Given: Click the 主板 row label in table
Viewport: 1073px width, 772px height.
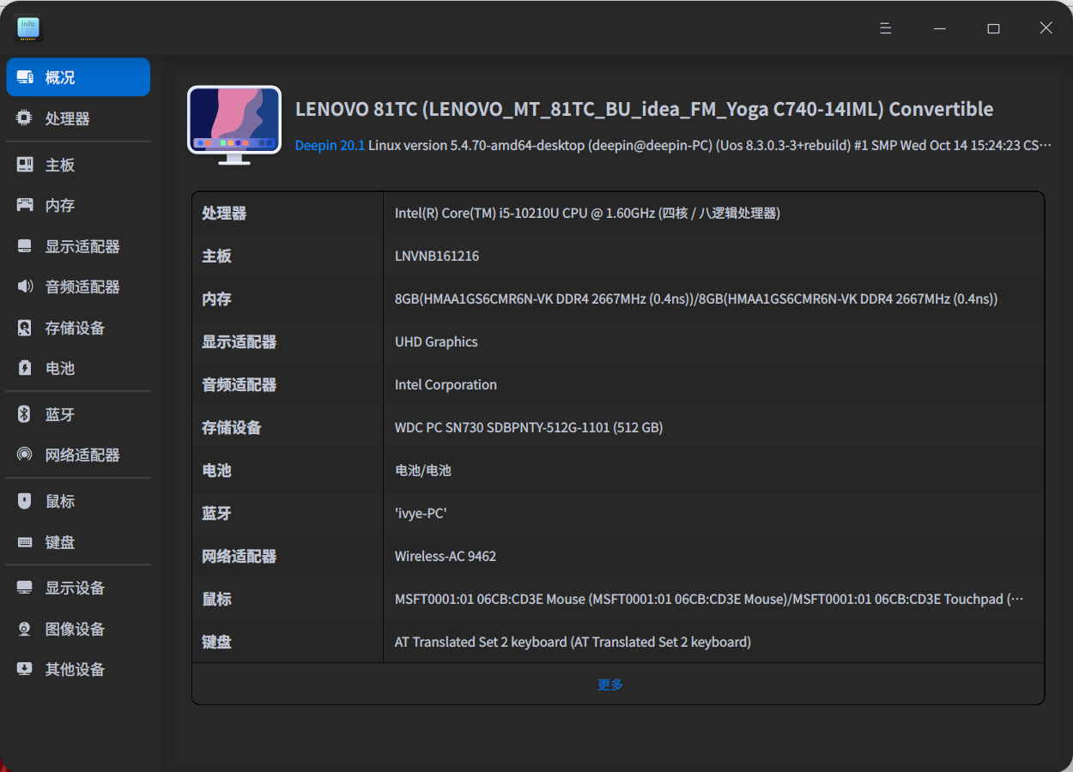Looking at the screenshot, I should (216, 256).
